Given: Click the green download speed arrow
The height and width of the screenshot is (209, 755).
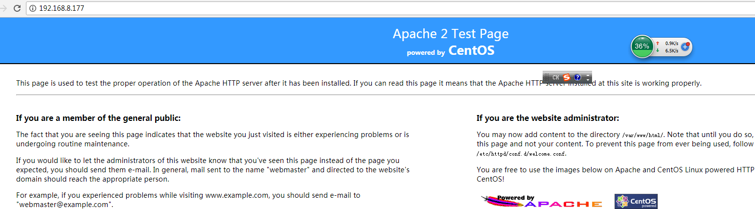Looking at the screenshot, I should point(658,50).
